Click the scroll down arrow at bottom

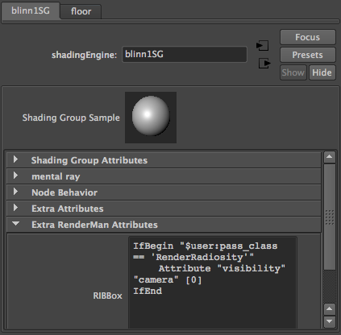point(330,321)
